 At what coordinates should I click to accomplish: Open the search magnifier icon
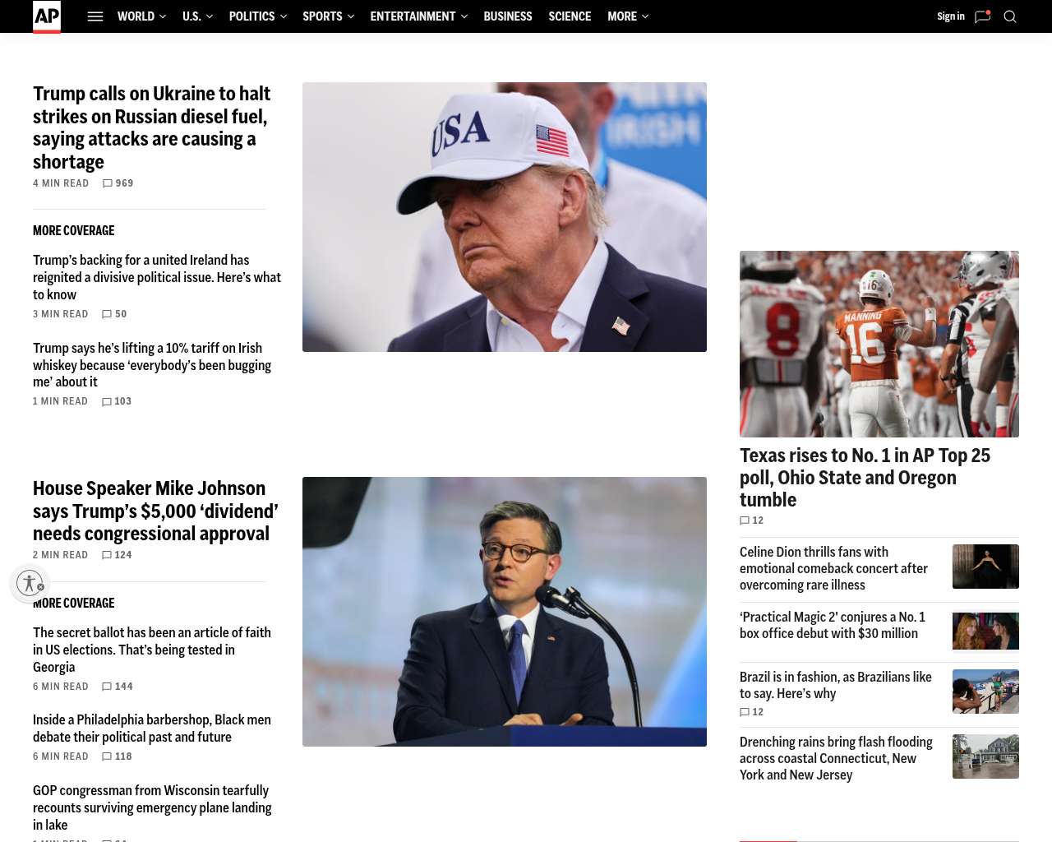(1010, 16)
